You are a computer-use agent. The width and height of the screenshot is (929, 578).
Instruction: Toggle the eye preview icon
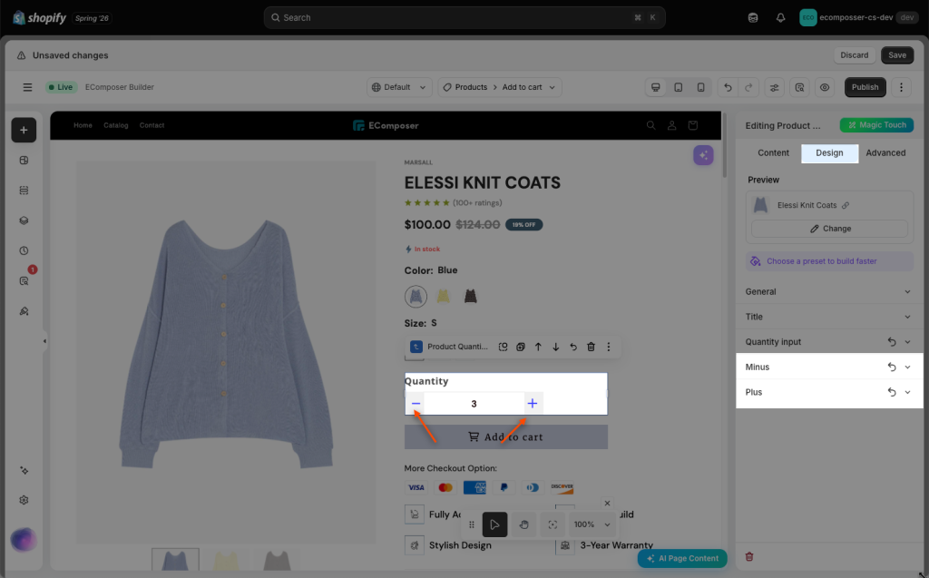click(x=824, y=87)
